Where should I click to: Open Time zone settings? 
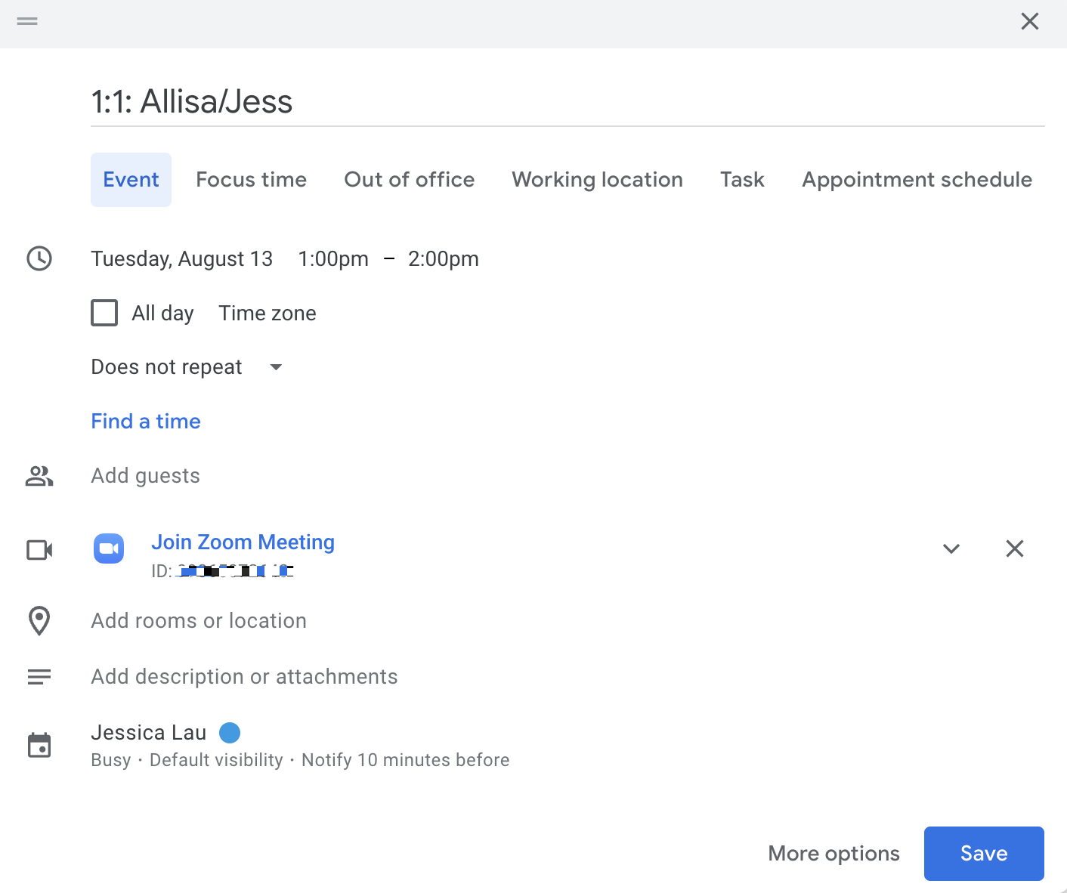(267, 313)
